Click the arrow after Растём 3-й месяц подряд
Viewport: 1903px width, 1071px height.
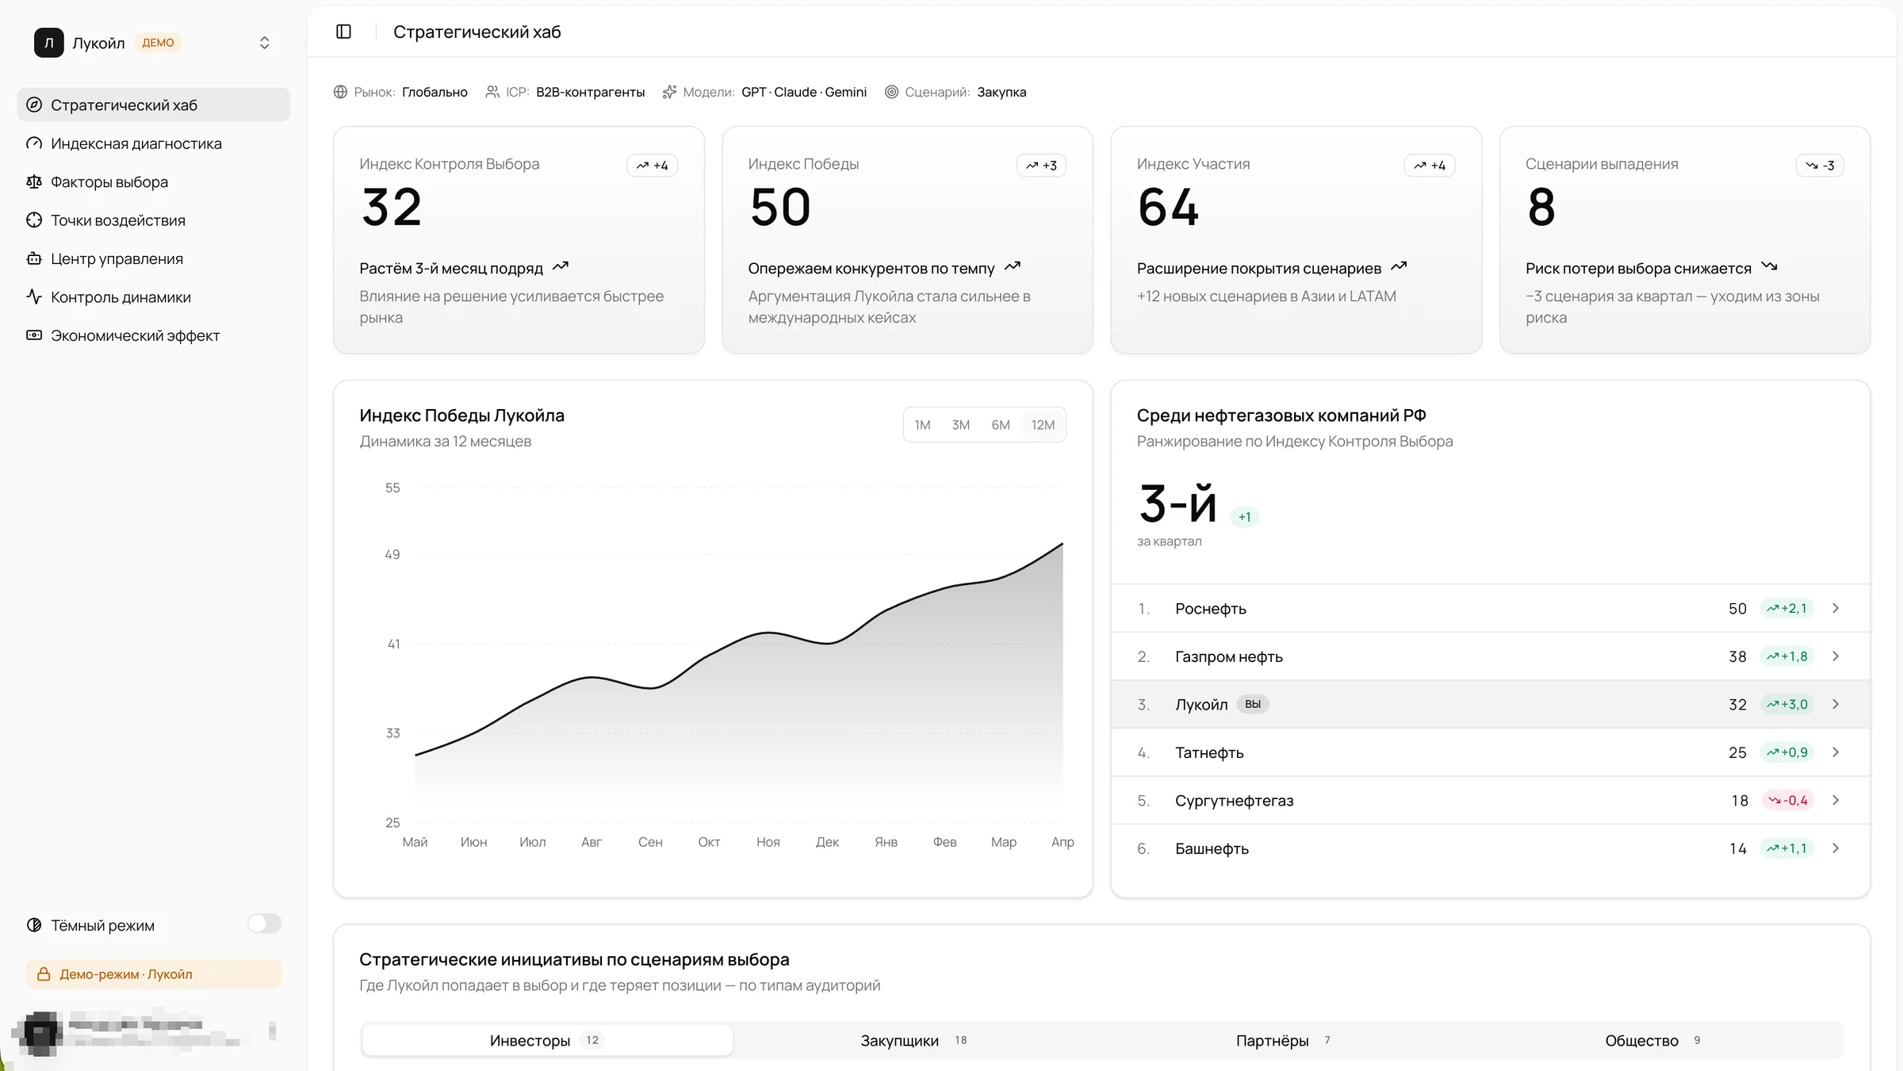coord(561,267)
